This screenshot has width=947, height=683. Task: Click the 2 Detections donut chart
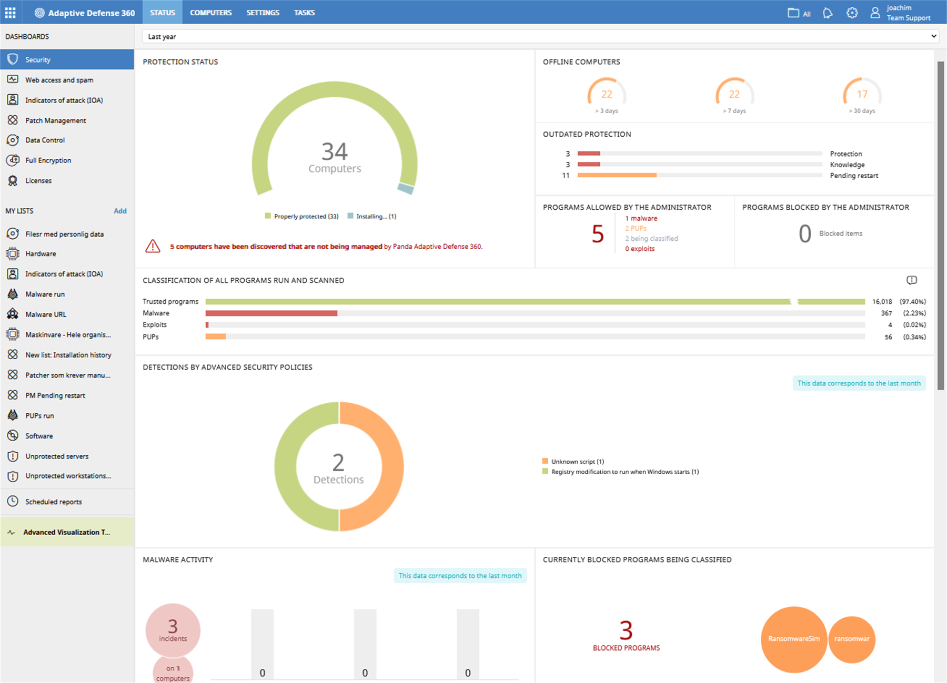339,466
